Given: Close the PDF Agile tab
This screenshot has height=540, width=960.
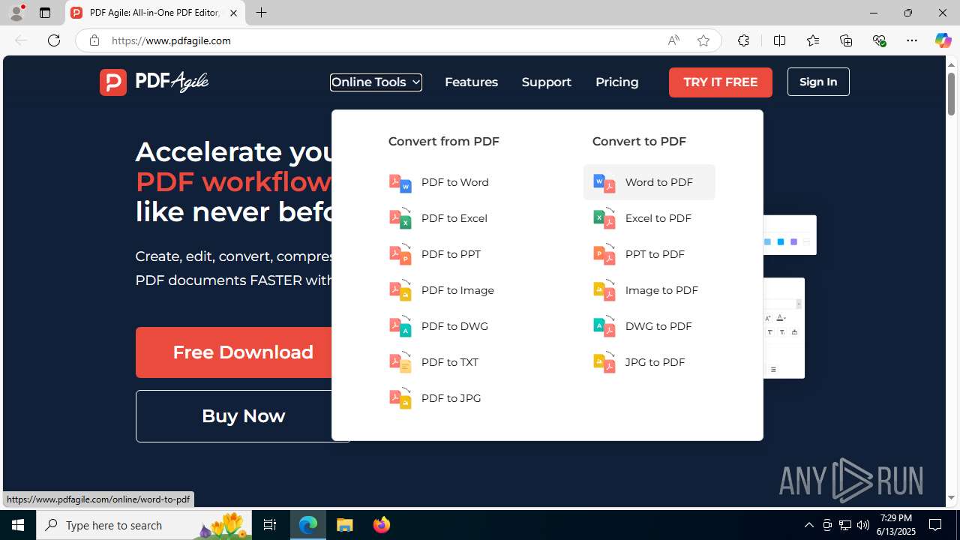Looking at the screenshot, I should tap(233, 13).
